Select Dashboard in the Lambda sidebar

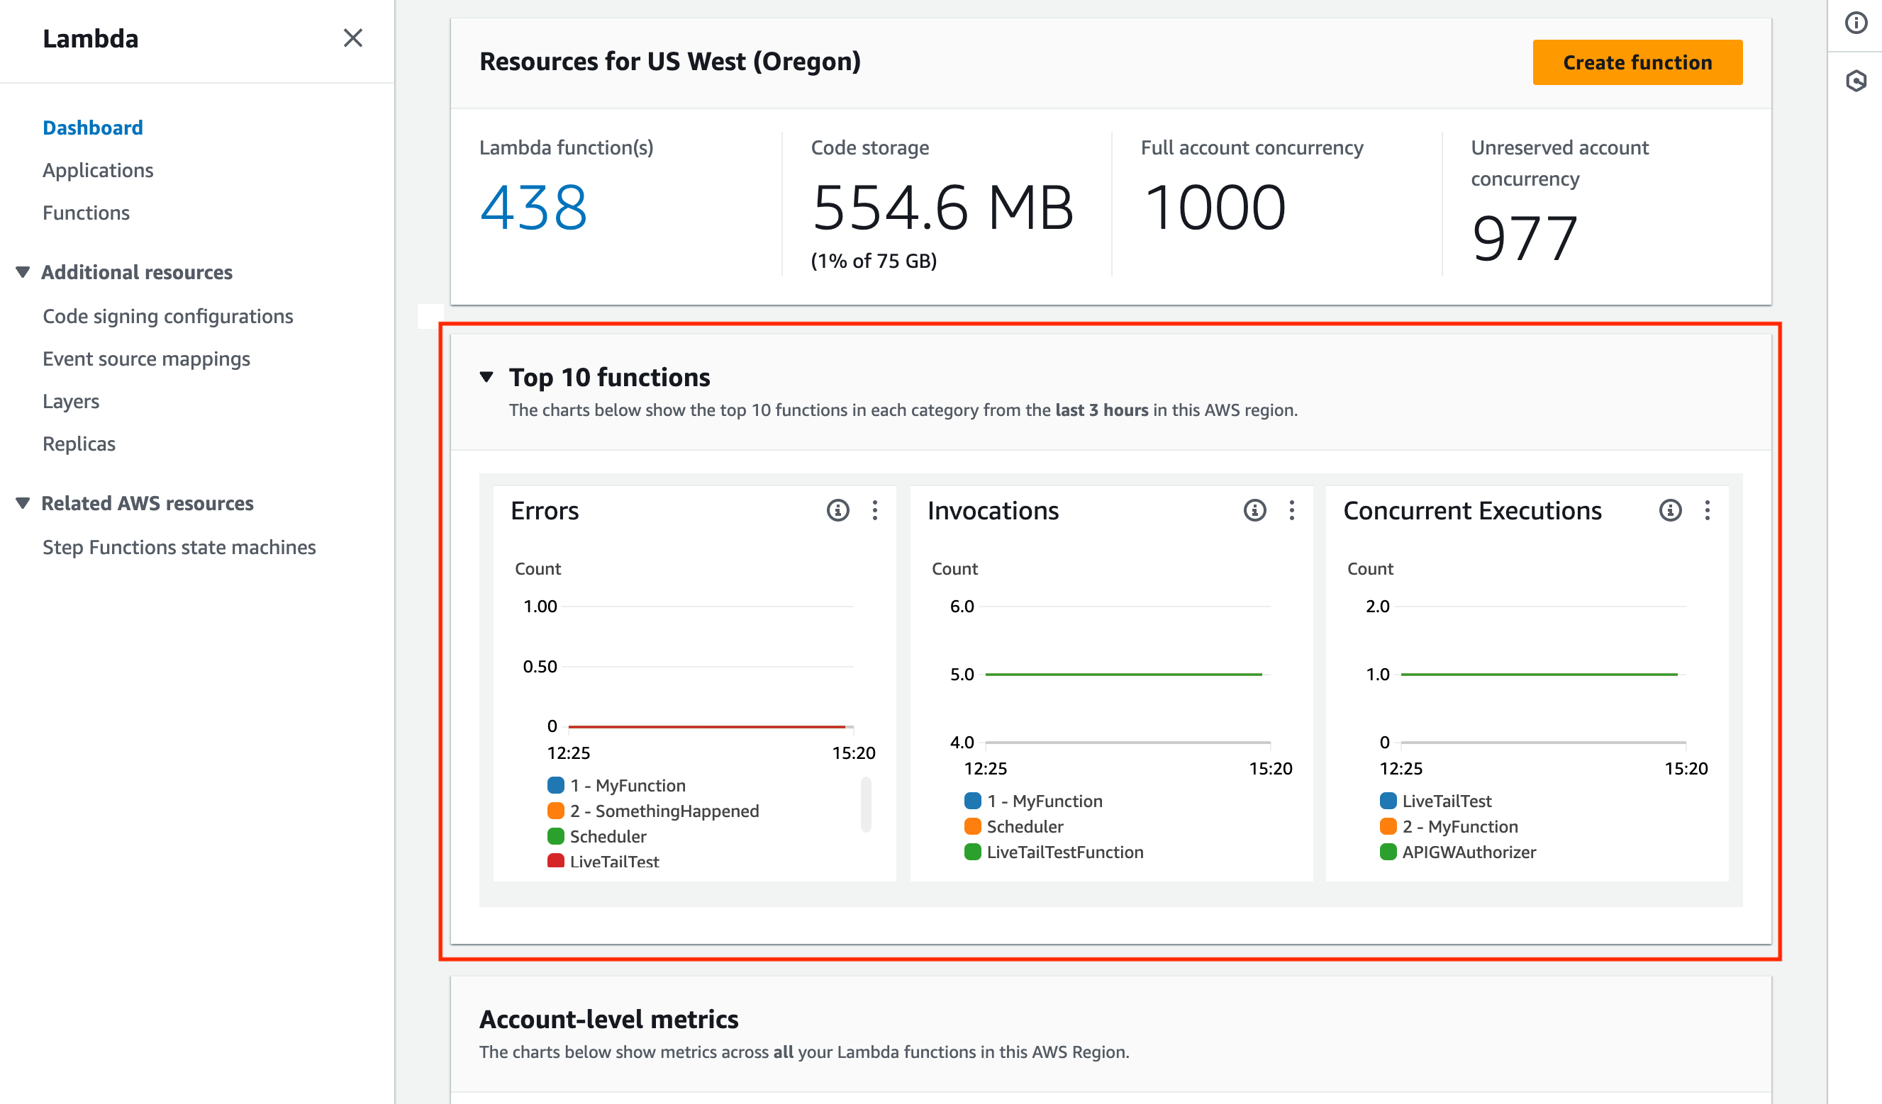pyautogui.click(x=93, y=127)
